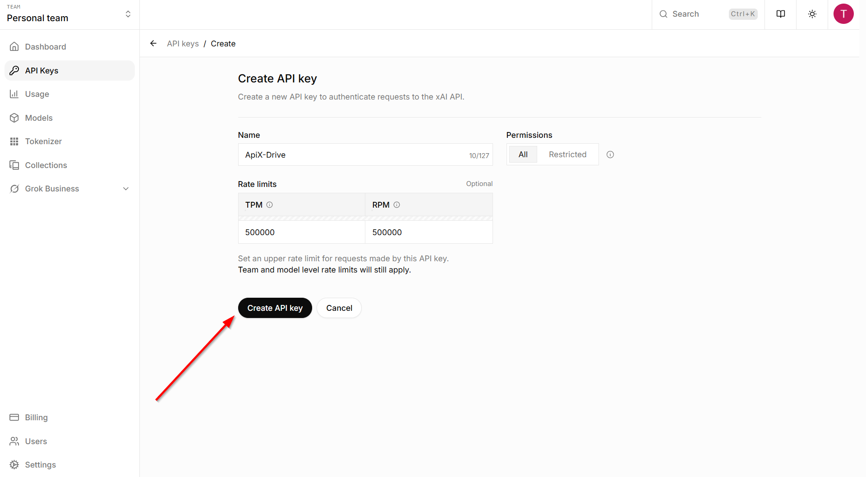Toggle light/dark theme with sun icon

pyautogui.click(x=812, y=14)
